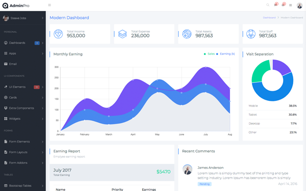Expand the Form Addons chevron
306x191 pixels.
tap(42, 163)
